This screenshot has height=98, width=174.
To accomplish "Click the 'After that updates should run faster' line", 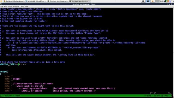I will coord(23,21).
